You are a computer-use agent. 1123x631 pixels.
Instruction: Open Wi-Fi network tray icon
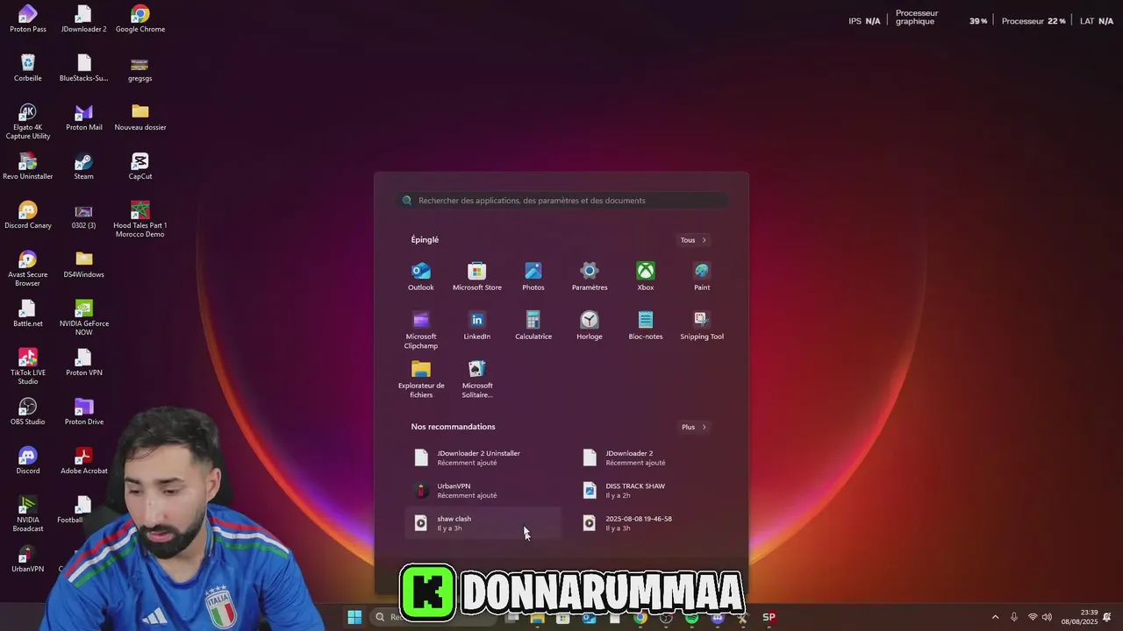point(1033,617)
